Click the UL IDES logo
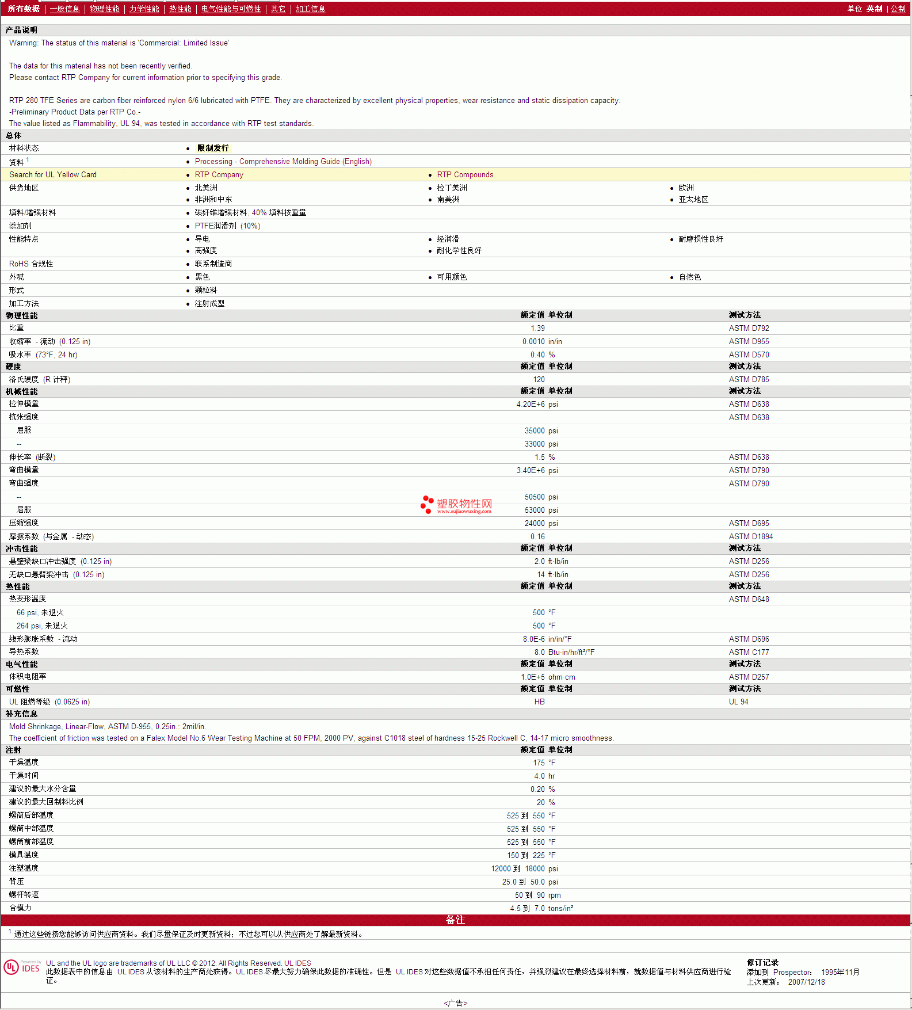The height and width of the screenshot is (1010, 912). [x=22, y=967]
